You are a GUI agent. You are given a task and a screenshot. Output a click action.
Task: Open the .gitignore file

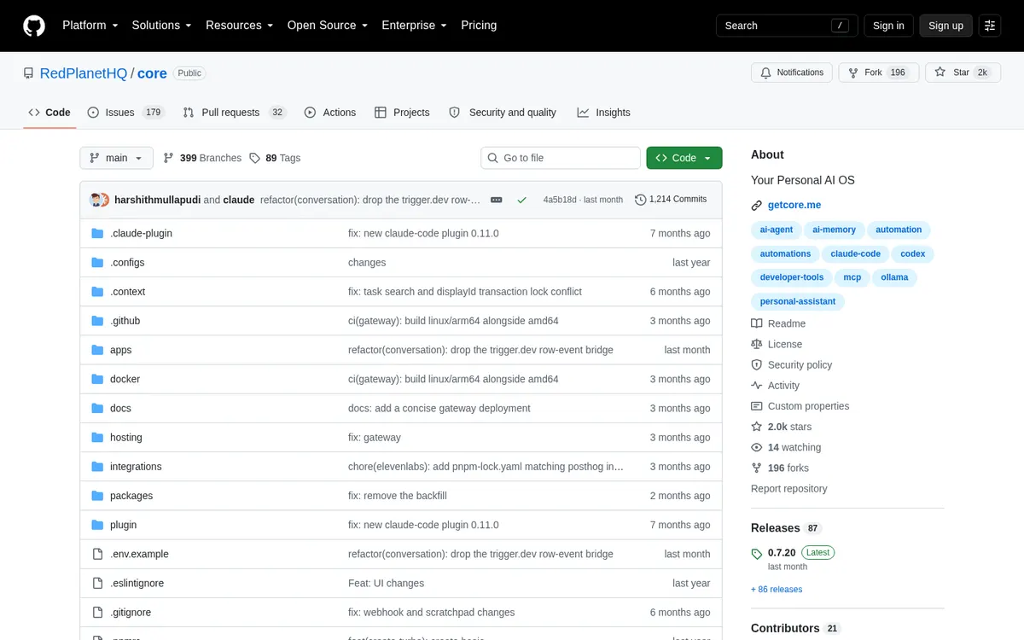tap(130, 612)
